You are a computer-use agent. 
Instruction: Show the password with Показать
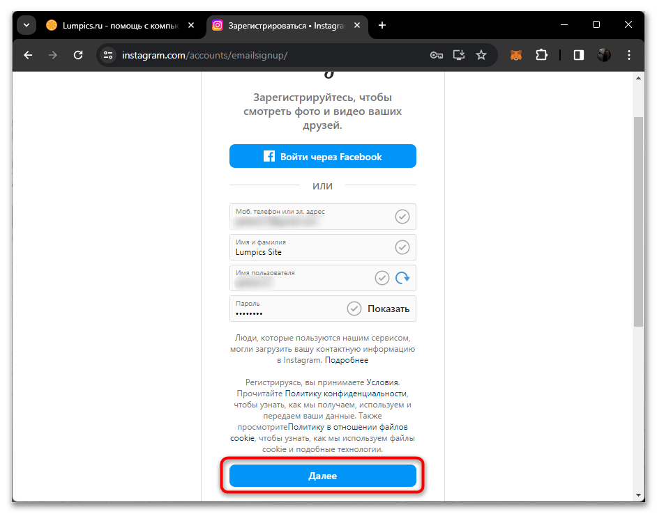pyautogui.click(x=388, y=309)
